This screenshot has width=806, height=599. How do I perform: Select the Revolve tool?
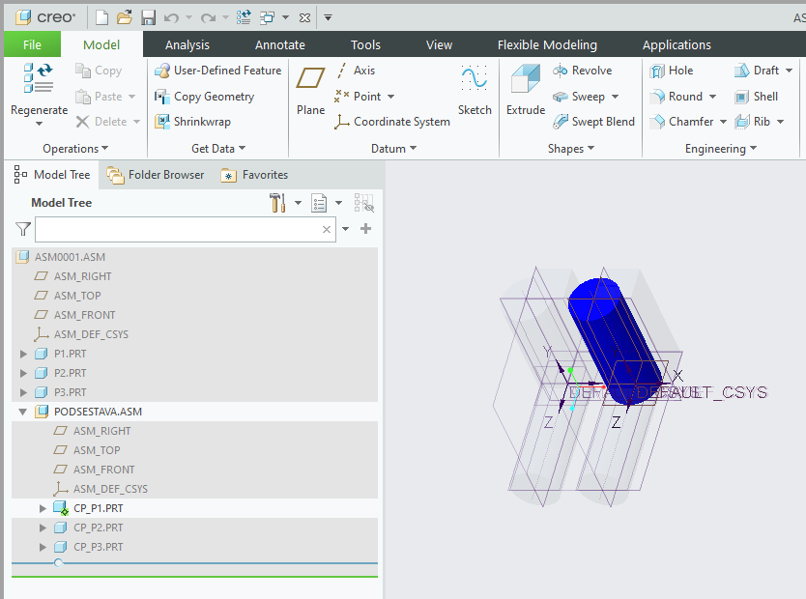[x=582, y=71]
